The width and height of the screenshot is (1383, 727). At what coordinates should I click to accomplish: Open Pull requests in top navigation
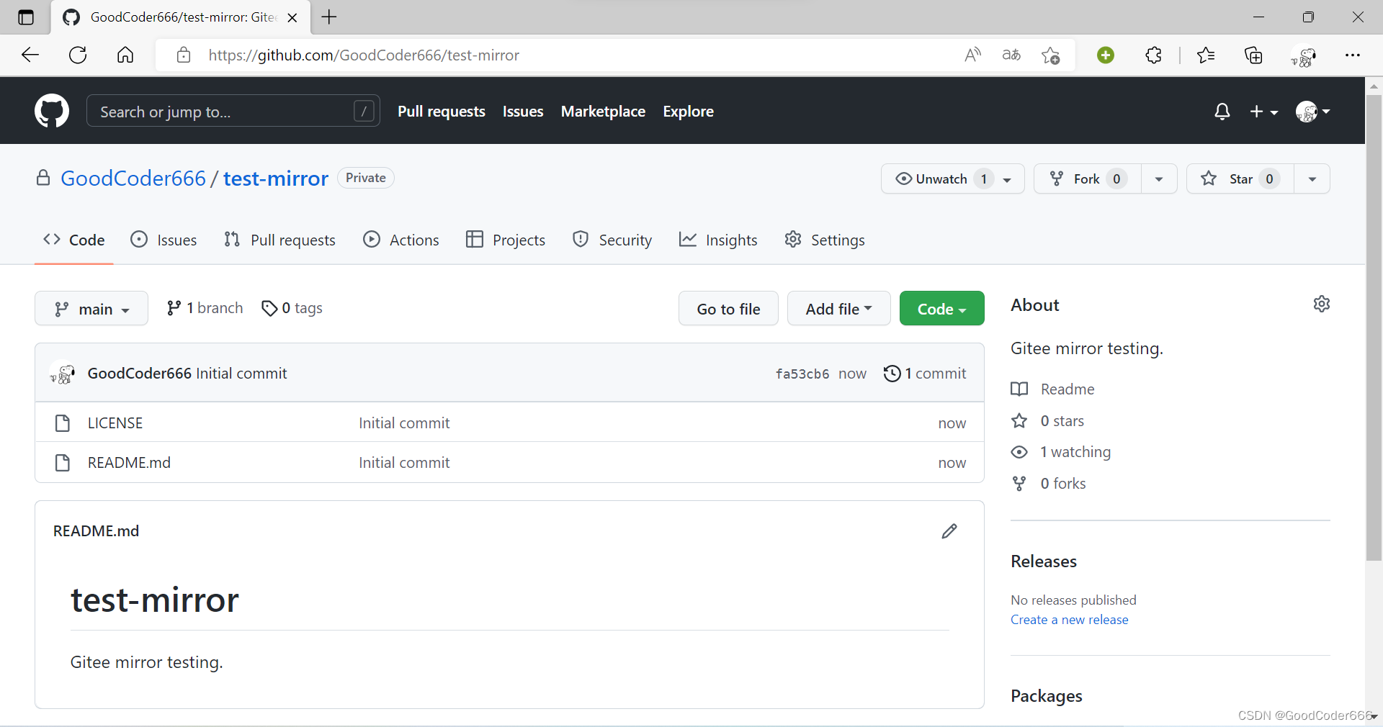tap(442, 112)
